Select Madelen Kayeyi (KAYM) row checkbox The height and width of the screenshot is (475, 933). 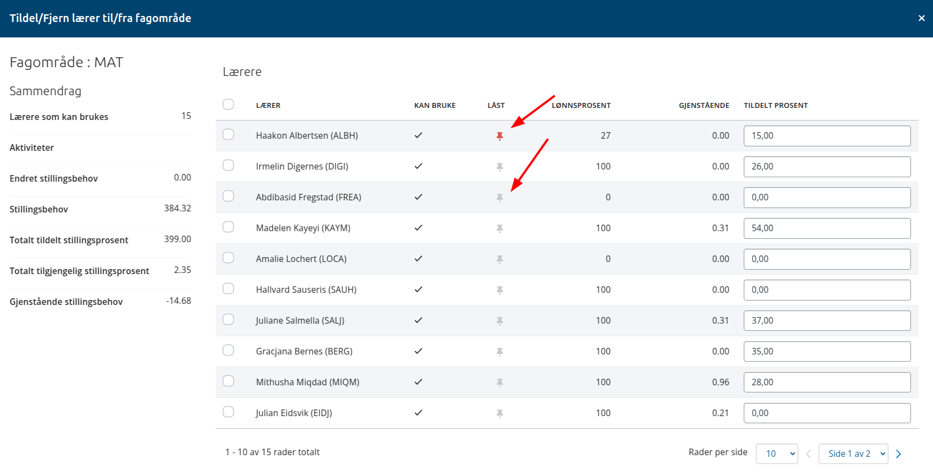click(228, 227)
